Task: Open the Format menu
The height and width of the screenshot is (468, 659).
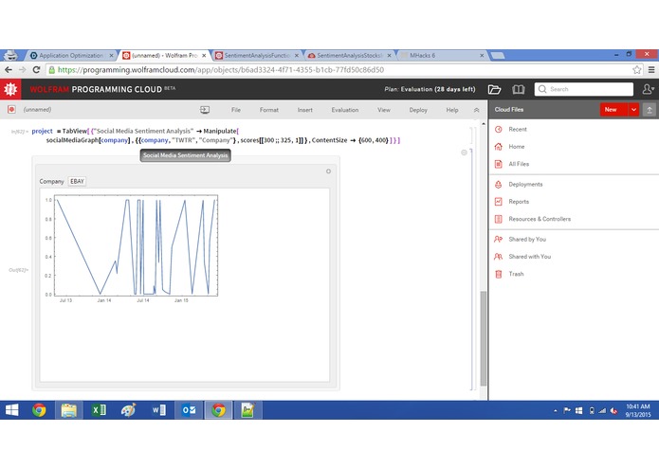Action: pyautogui.click(x=269, y=110)
